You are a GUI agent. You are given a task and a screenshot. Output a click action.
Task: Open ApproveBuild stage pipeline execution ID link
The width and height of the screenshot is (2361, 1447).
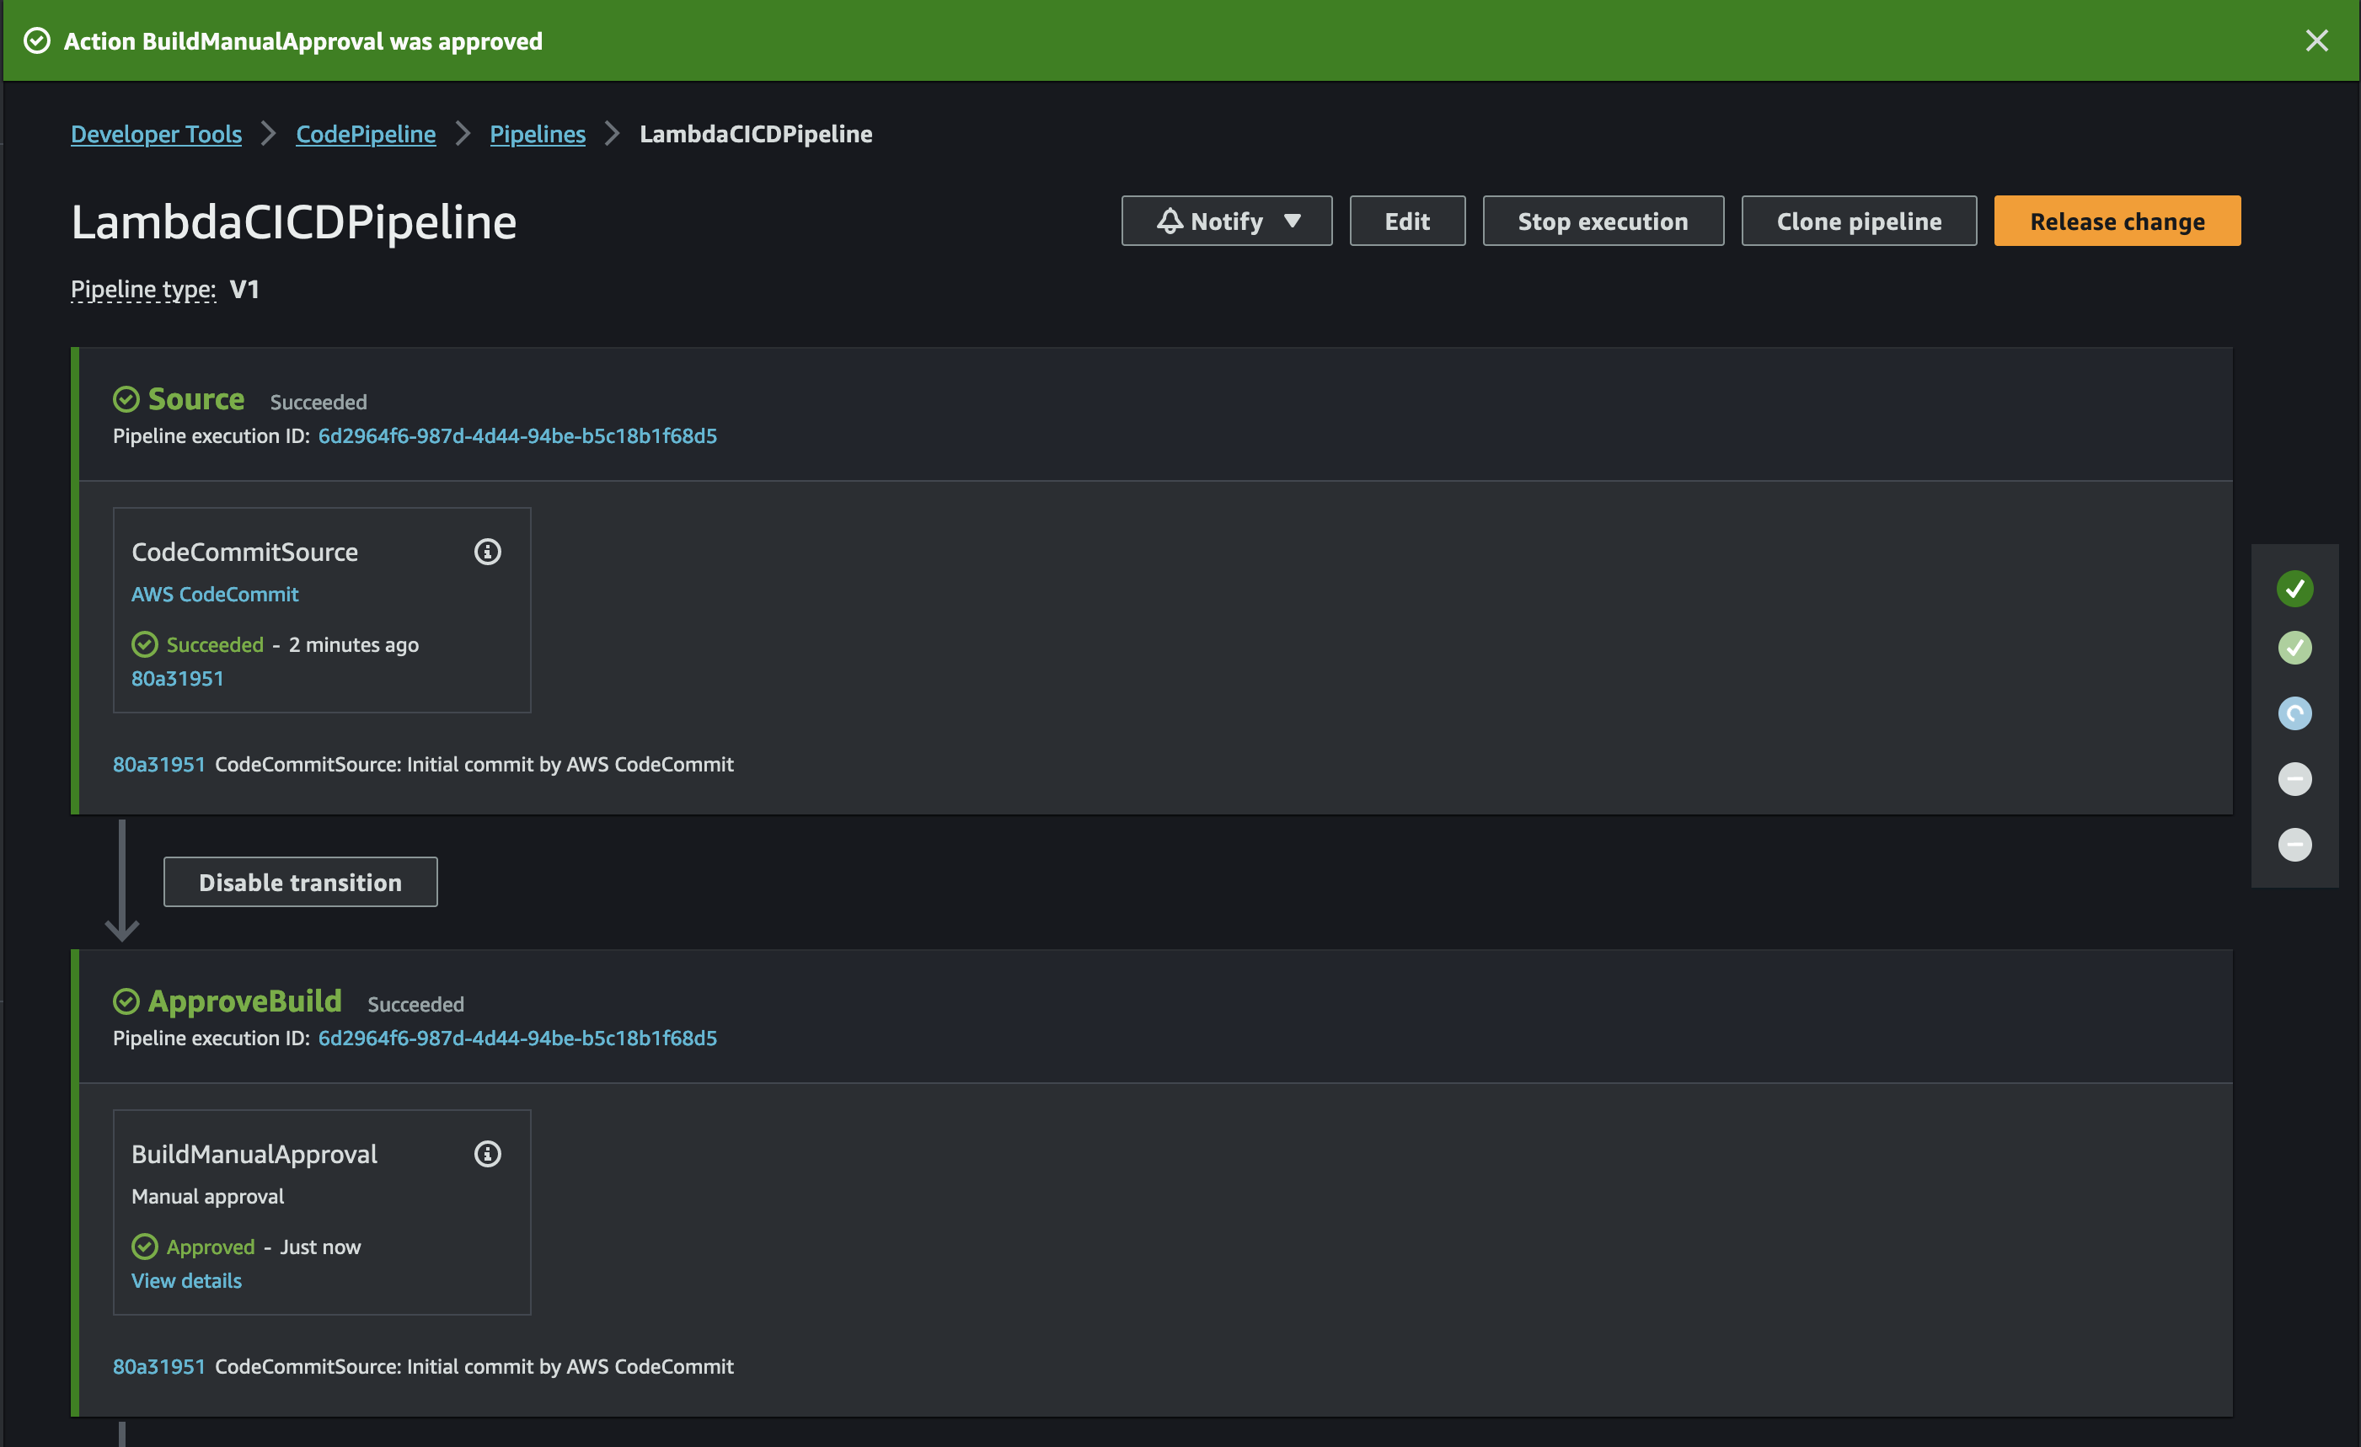pyautogui.click(x=517, y=1039)
